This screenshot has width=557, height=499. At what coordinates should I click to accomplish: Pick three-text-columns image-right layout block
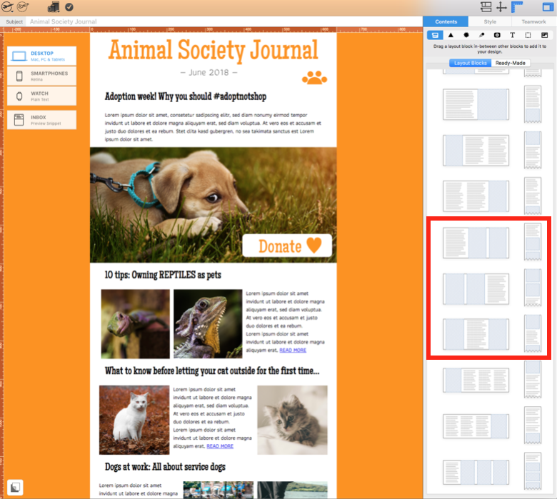pyautogui.click(x=476, y=426)
